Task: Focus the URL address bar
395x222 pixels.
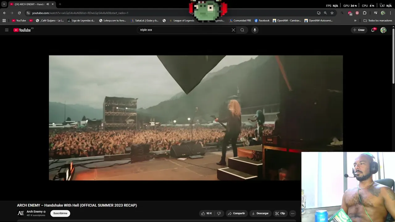Action: [173, 13]
